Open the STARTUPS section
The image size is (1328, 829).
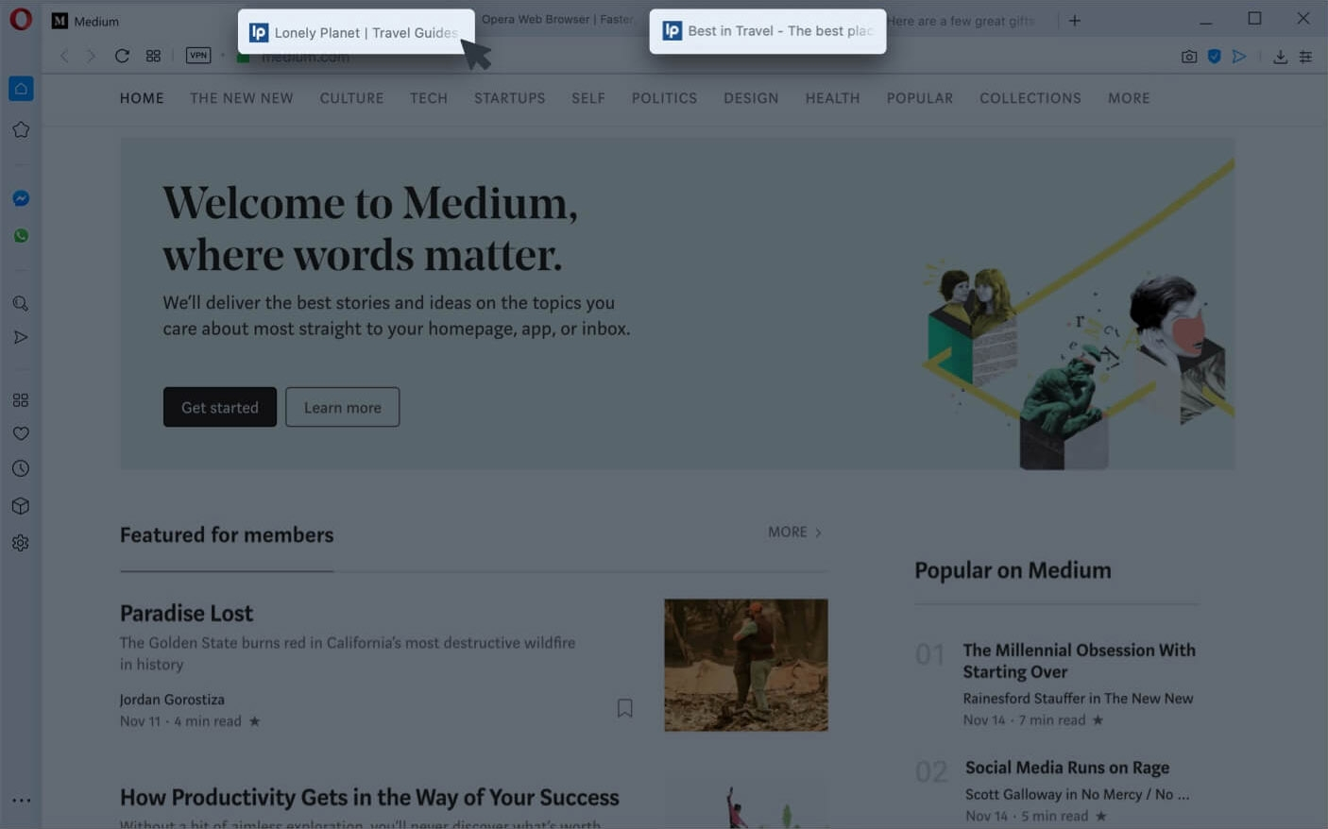tap(510, 98)
